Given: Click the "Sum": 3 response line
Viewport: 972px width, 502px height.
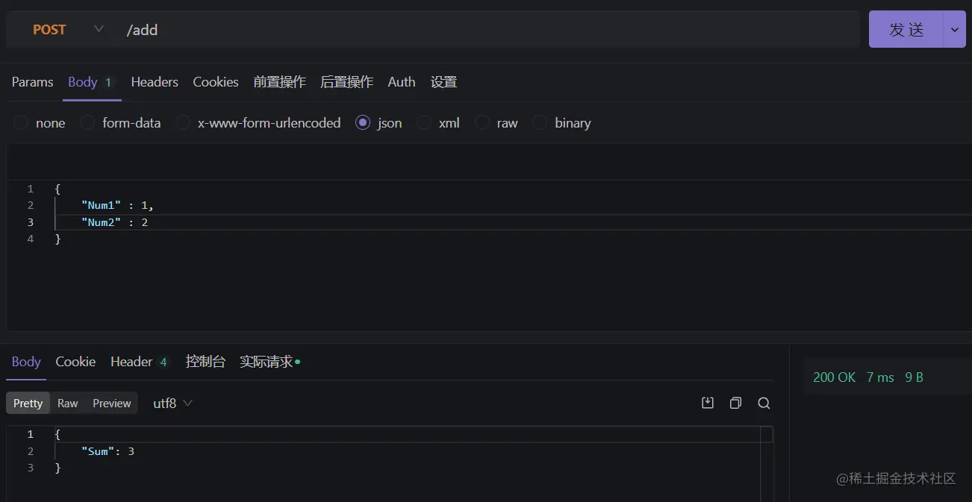Looking at the screenshot, I should [x=108, y=451].
